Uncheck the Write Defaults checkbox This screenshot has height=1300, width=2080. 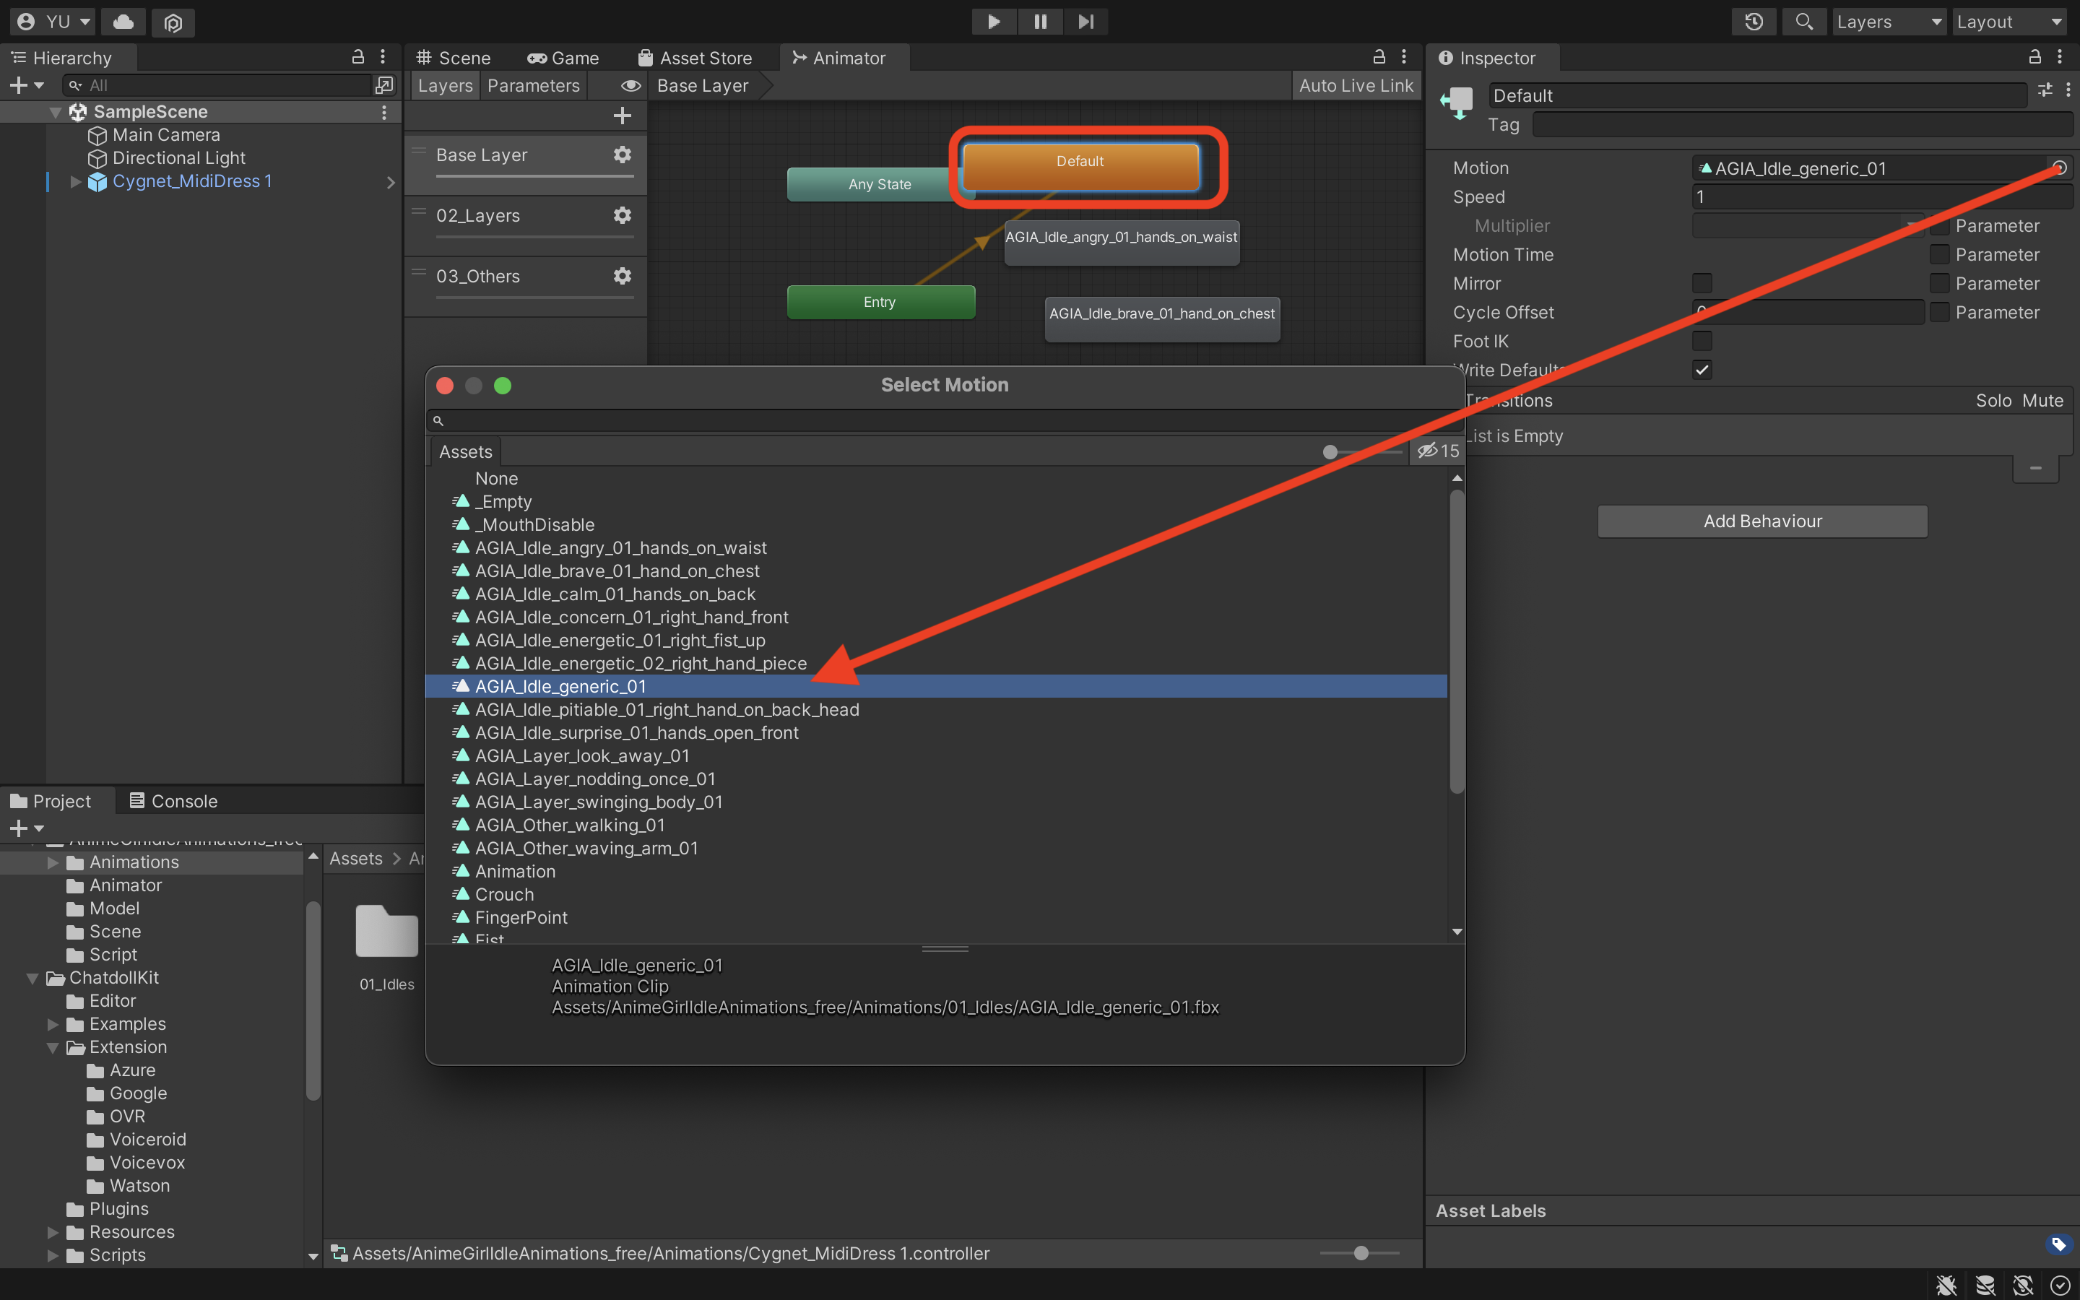(x=1702, y=370)
